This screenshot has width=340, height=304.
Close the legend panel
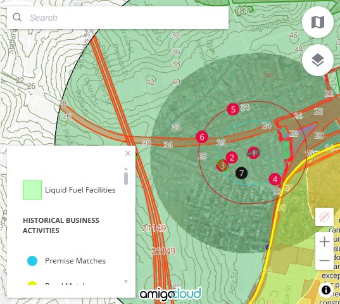point(128,153)
